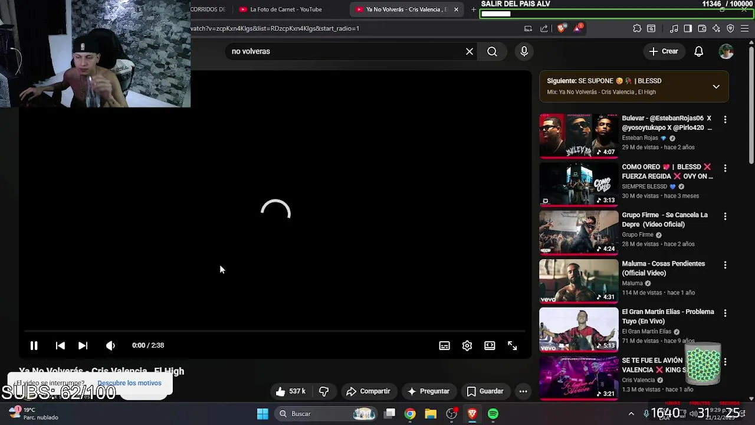Open Maluma - Cosas Pendientes title
Screen dimensions: 755x425
click(x=663, y=268)
